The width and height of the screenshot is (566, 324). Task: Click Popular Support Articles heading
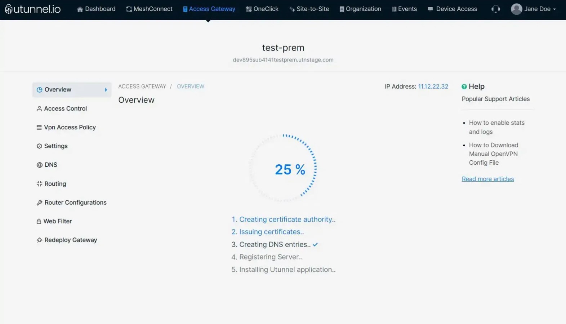click(496, 99)
